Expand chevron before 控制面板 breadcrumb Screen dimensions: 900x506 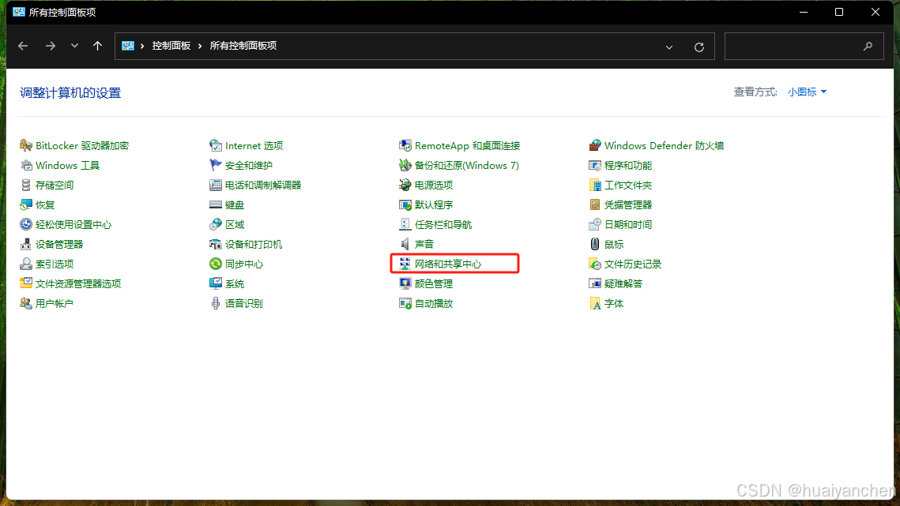pos(141,46)
